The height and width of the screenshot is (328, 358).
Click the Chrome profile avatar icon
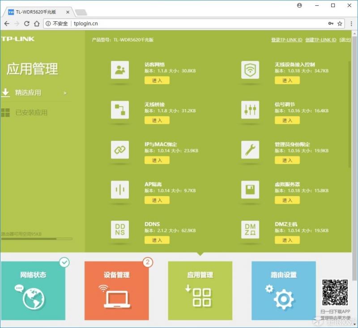(299, 5)
